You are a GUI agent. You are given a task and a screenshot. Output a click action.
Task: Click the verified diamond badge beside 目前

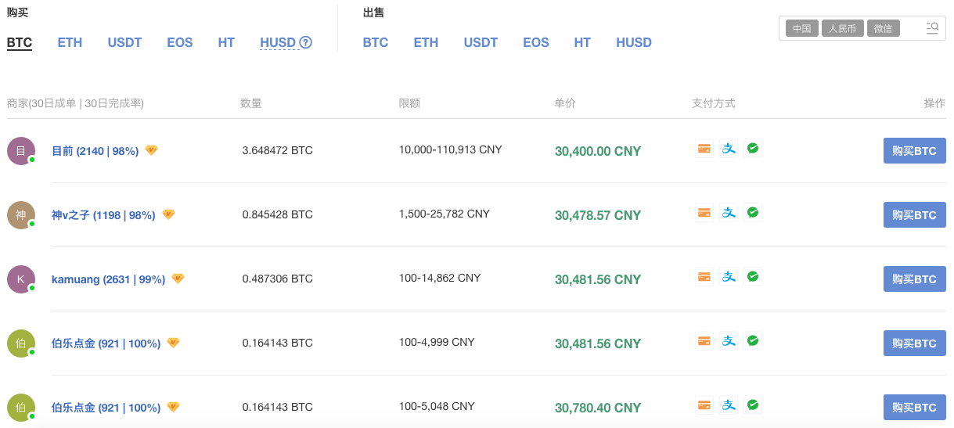point(152,150)
